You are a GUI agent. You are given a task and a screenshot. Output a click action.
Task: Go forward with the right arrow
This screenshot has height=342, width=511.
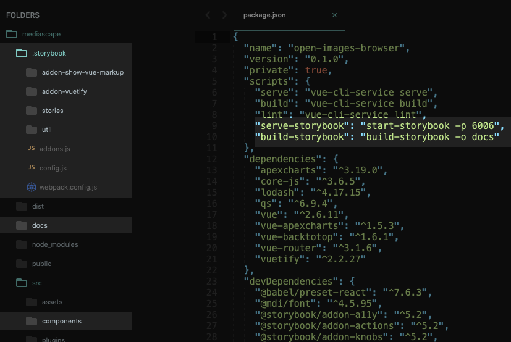point(224,15)
